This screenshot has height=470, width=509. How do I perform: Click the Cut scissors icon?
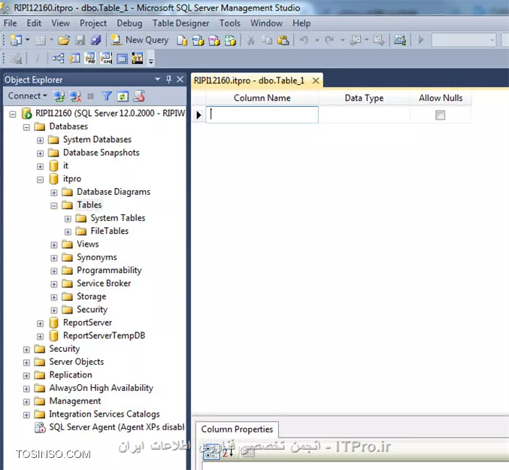tap(250, 41)
